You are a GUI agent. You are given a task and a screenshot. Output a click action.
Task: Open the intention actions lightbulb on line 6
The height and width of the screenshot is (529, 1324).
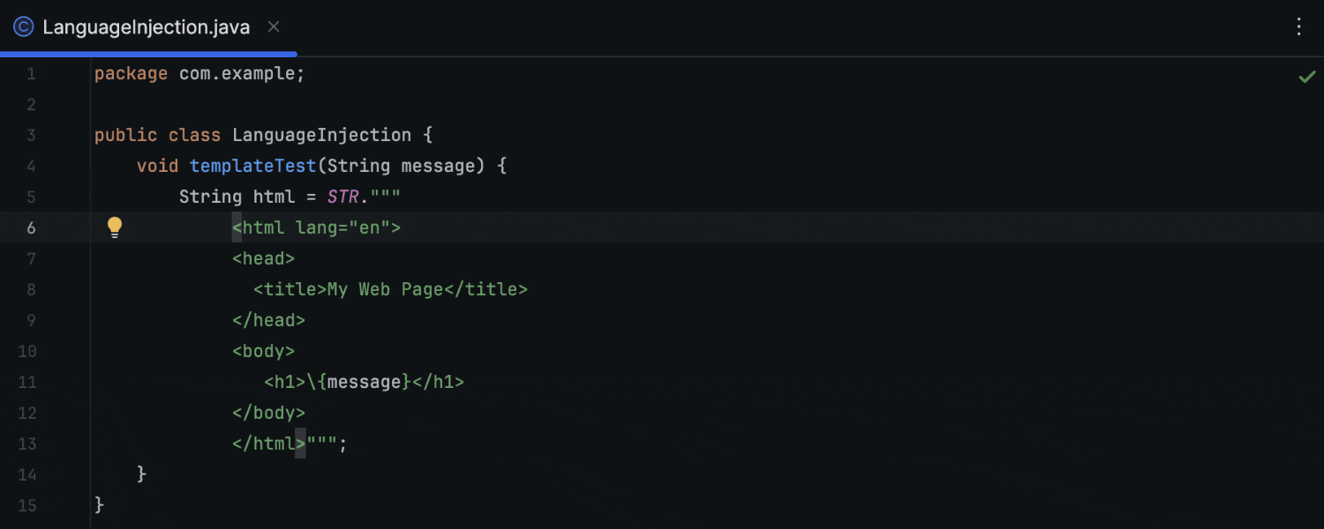(x=115, y=227)
